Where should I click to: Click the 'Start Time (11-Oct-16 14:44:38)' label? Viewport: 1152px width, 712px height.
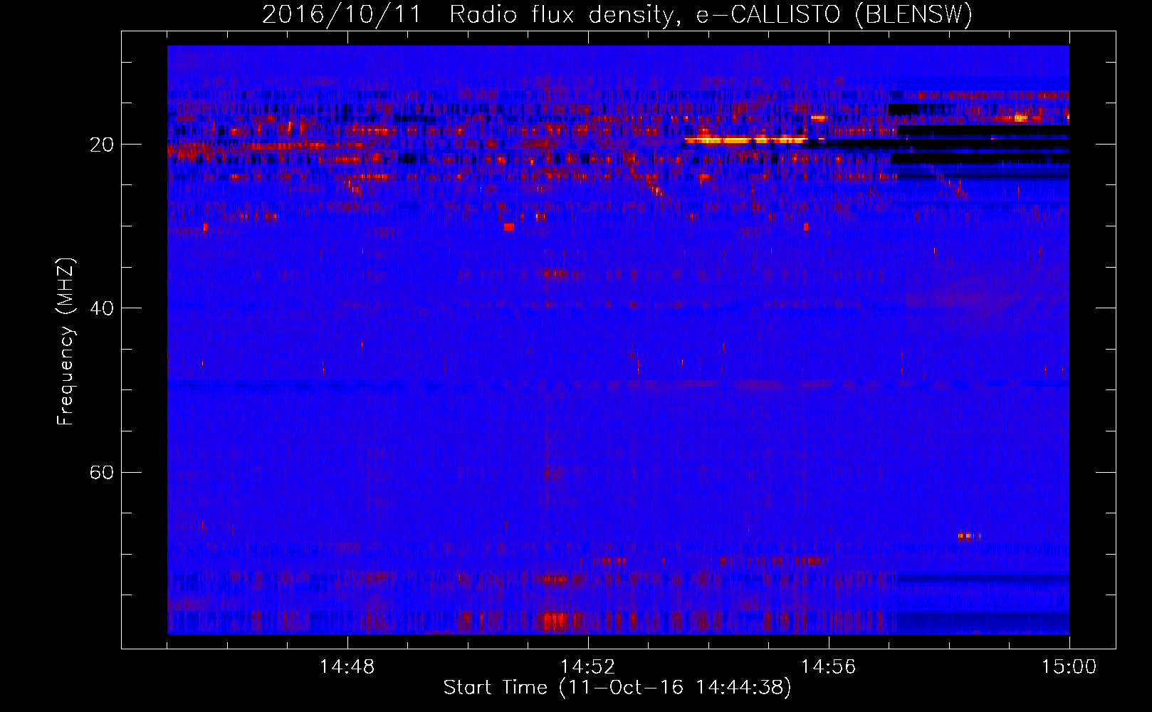[617, 688]
